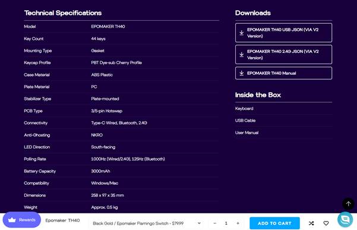
Task: Download EPOMAKER TH40 2.4G JSON file
Action: (283, 55)
